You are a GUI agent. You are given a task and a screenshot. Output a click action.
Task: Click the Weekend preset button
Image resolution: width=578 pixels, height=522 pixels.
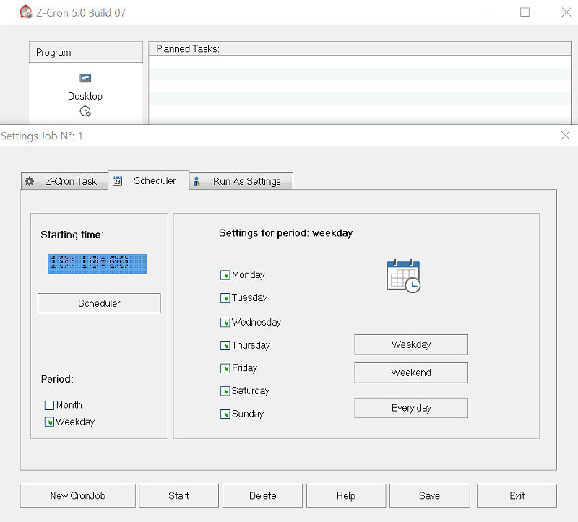coord(411,373)
